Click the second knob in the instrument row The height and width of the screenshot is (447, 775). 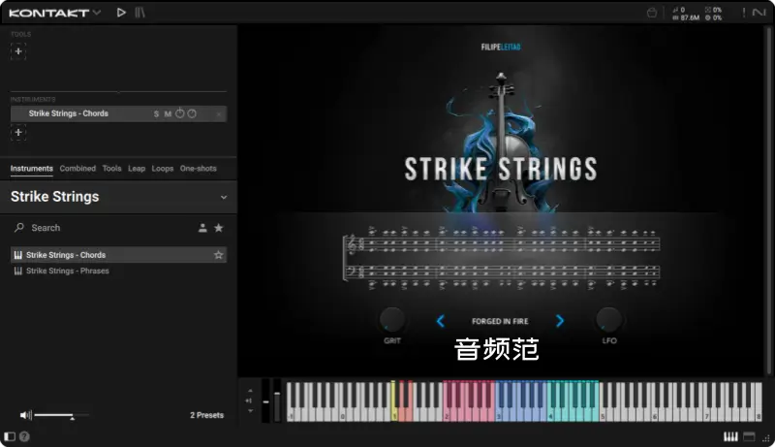pyautogui.click(x=192, y=113)
